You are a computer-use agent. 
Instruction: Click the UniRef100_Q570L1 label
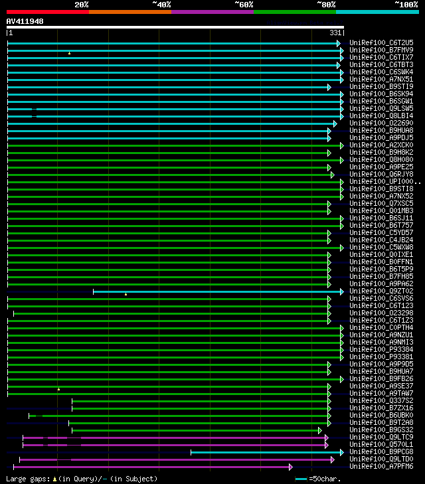tap(381, 444)
